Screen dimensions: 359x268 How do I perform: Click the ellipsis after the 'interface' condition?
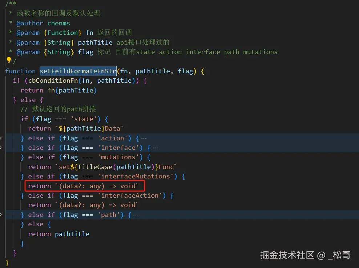[155, 148]
